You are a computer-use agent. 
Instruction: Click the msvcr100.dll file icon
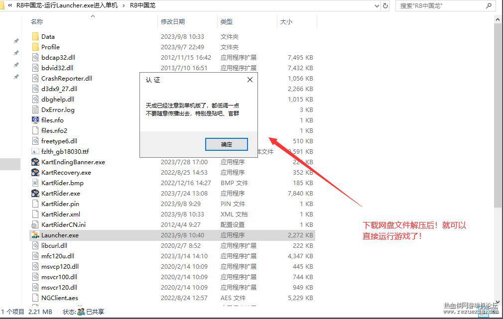(35, 277)
